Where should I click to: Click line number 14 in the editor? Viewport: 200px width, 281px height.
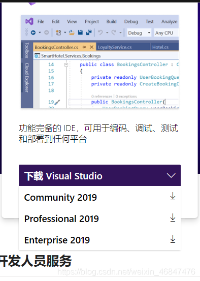tap(51, 65)
